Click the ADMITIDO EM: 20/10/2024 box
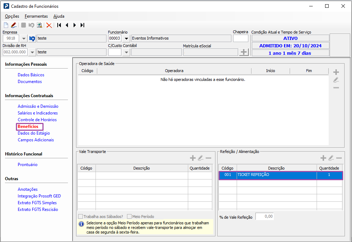Viewport: 352px width, 242px height. click(290, 46)
